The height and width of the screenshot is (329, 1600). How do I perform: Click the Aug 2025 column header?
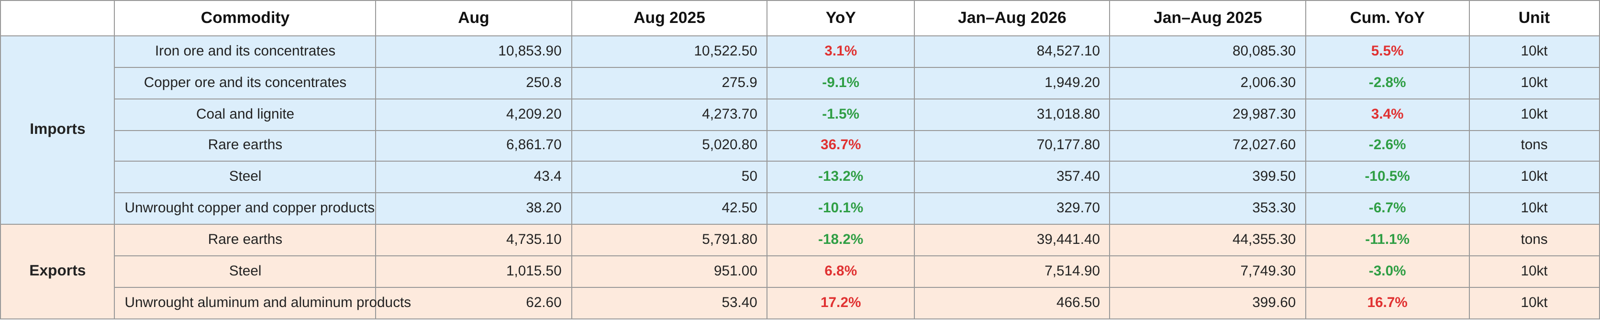(x=669, y=18)
